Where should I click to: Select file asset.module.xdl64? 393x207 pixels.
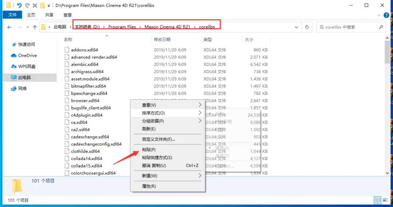click(x=90, y=79)
